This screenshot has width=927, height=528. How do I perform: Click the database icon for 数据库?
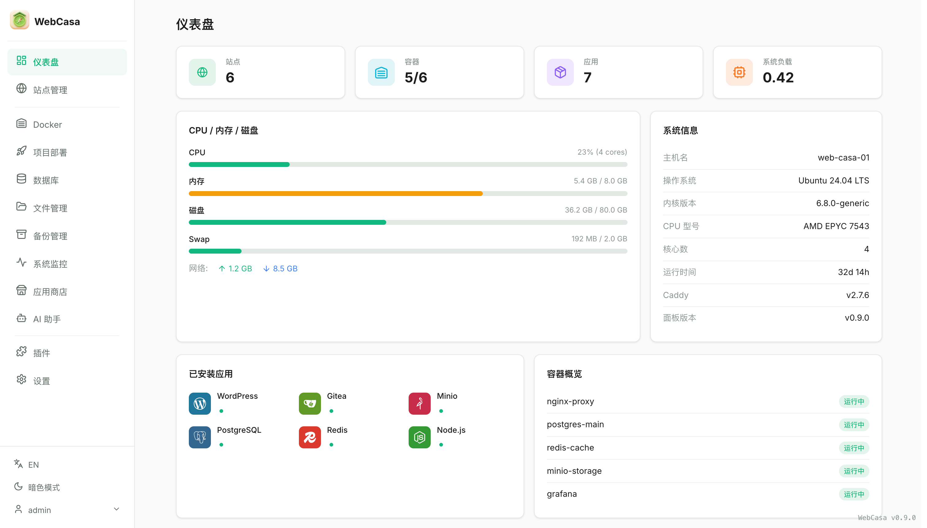point(21,179)
